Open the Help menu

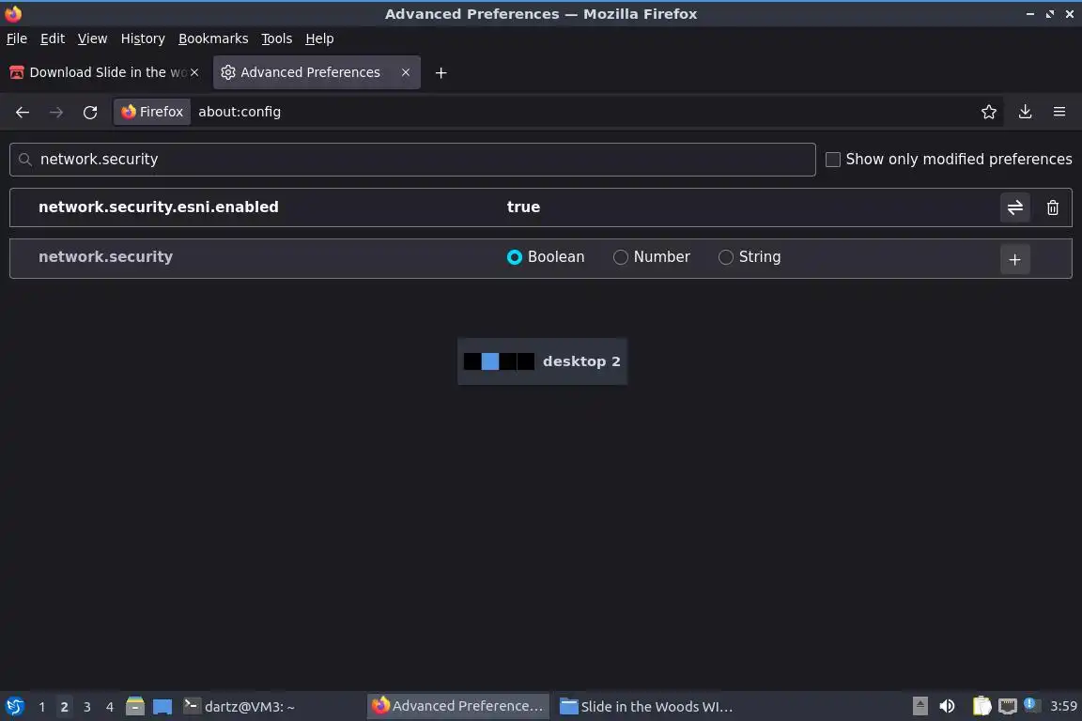(319, 38)
